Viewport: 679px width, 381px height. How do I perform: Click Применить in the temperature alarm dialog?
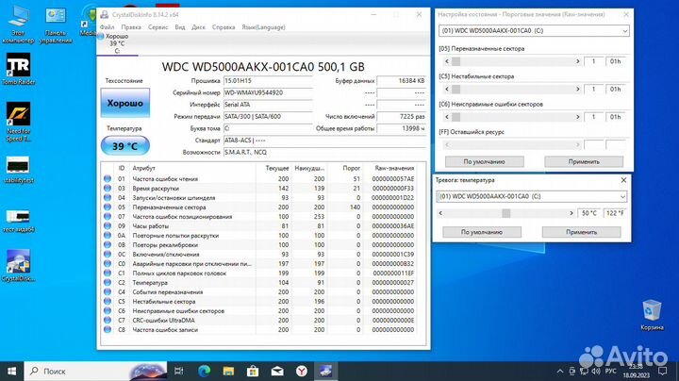pyautogui.click(x=581, y=232)
